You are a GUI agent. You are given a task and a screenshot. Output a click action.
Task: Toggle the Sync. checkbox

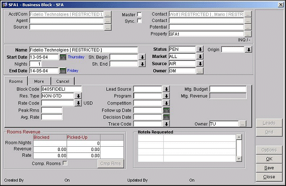click(x=139, y=21)
